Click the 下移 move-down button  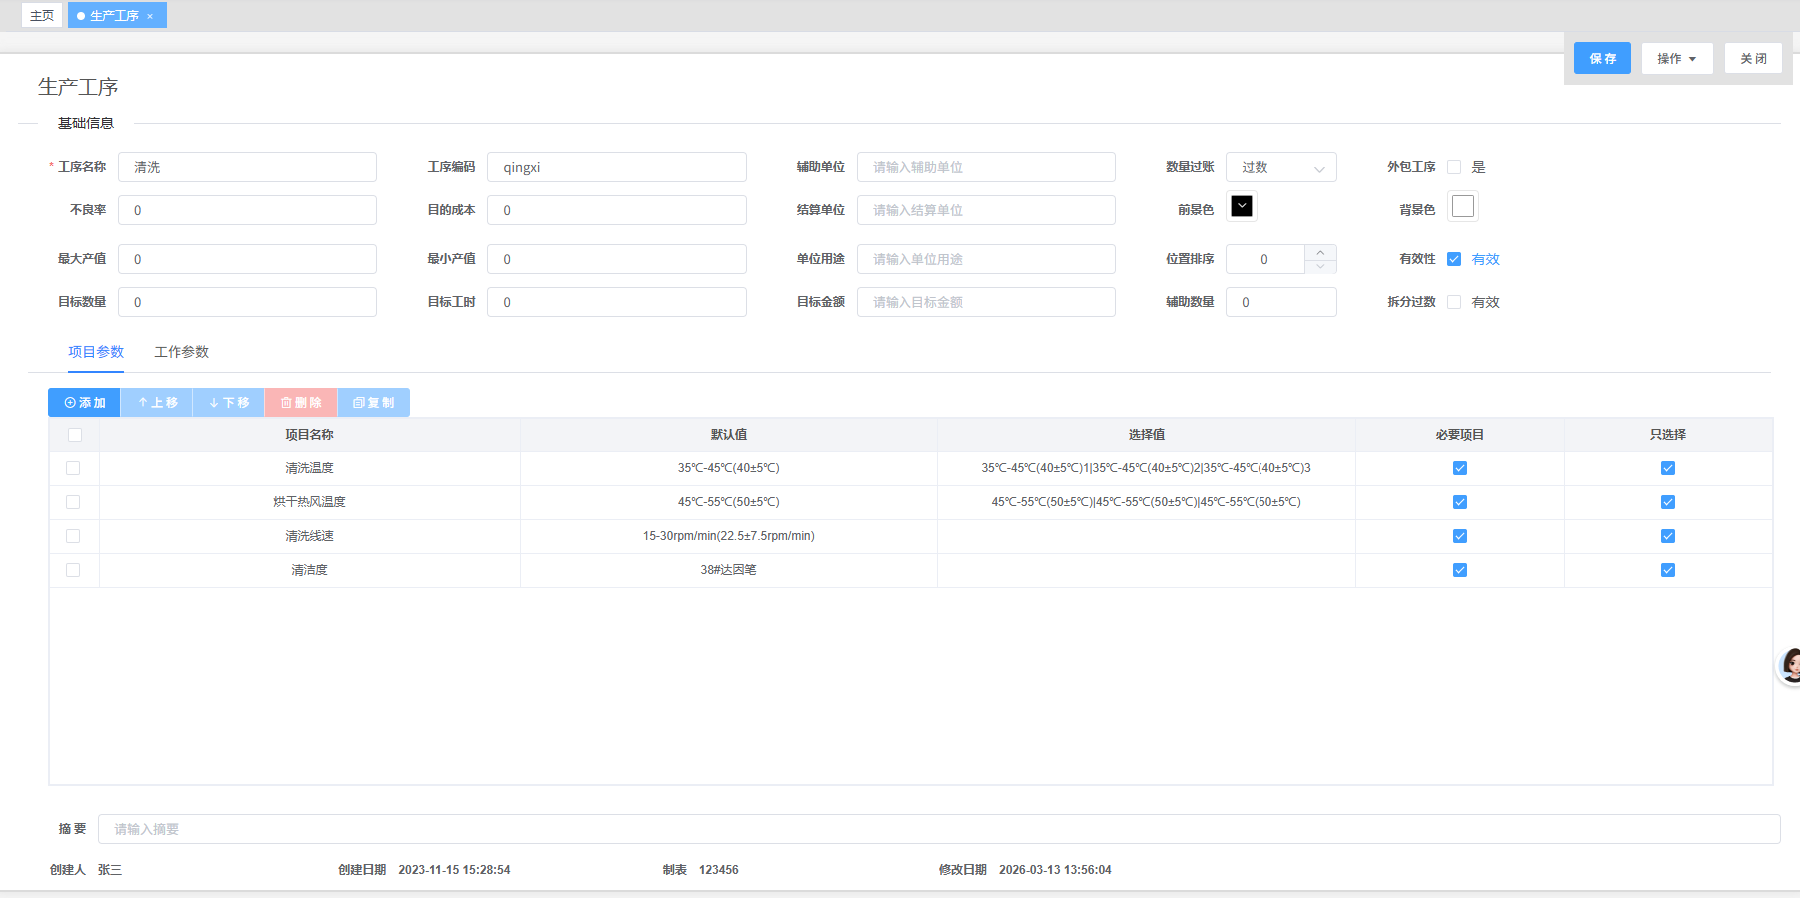229,403
